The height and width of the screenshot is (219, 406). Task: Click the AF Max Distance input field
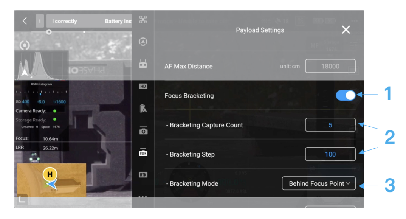[330, 66]
